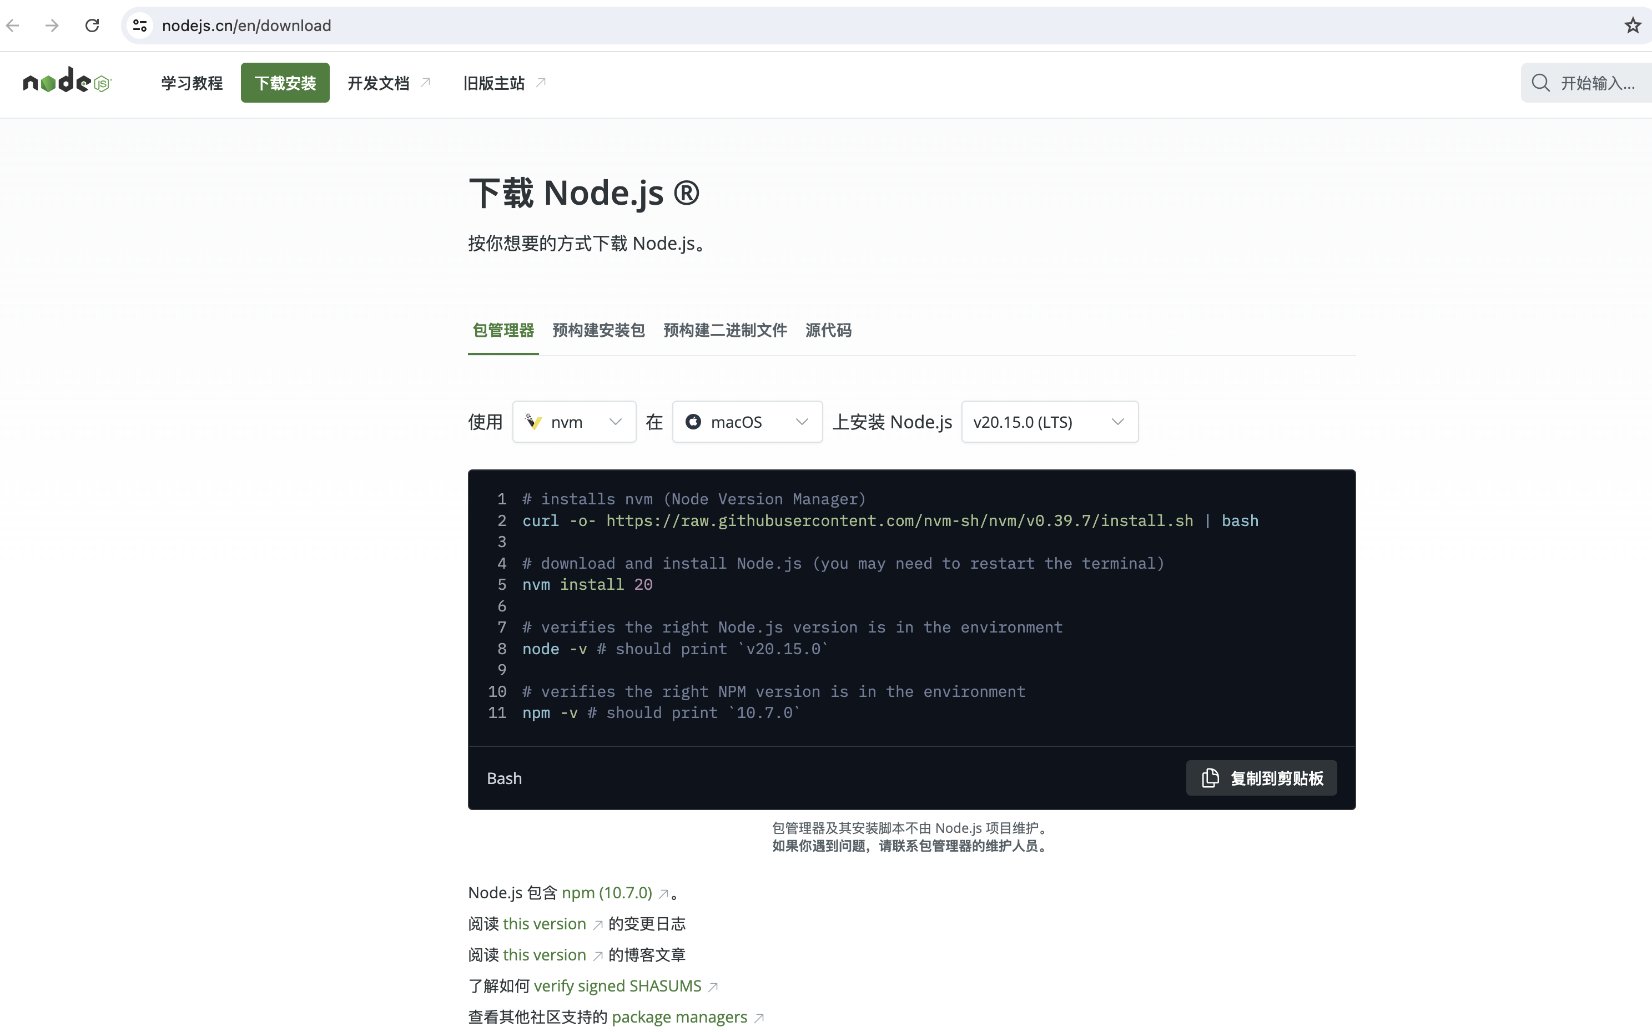The image size is (1652, 1032).
Task: Click external arrow after npm (10.7.0)
Action: pos(663,894)
